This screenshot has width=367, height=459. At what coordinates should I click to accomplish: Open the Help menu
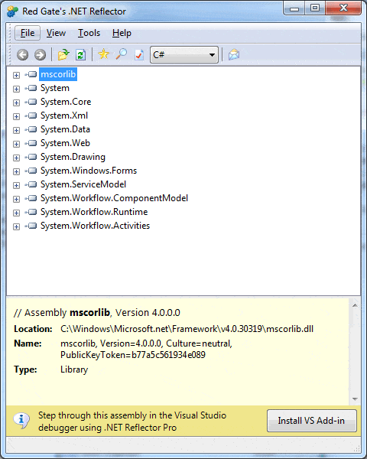122,33
